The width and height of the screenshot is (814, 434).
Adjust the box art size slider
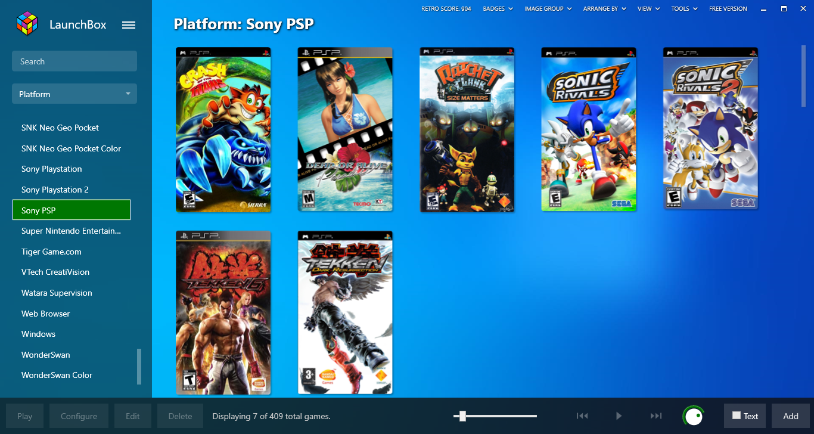pos(495,416)
